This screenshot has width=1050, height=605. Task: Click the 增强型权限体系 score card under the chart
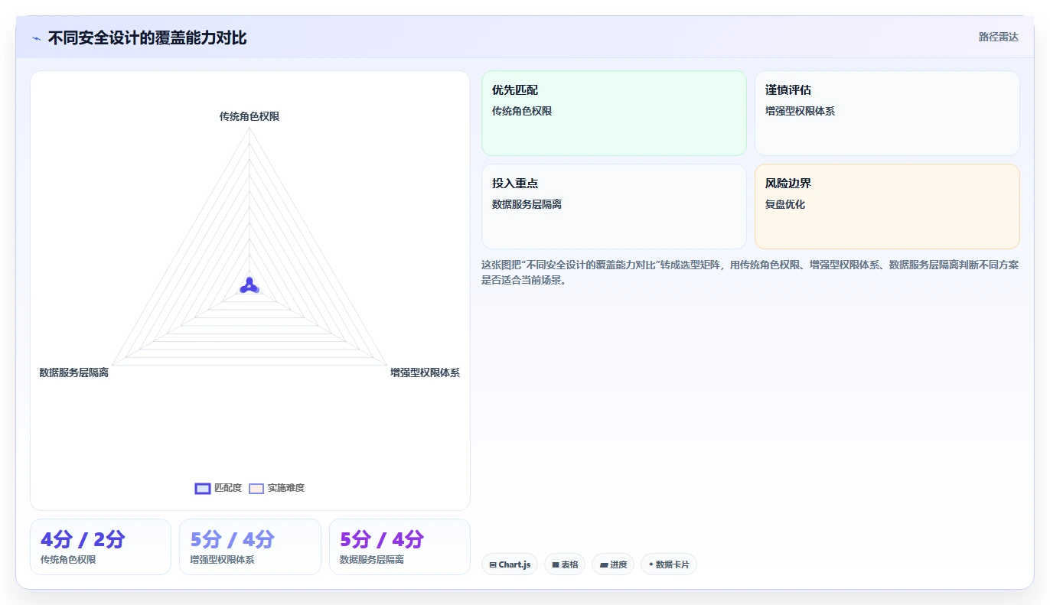(x=250, y=547)
